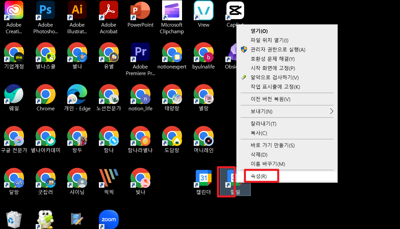
Task: Select the 할일 desktop shortcut
Action: tap(235, 181)
